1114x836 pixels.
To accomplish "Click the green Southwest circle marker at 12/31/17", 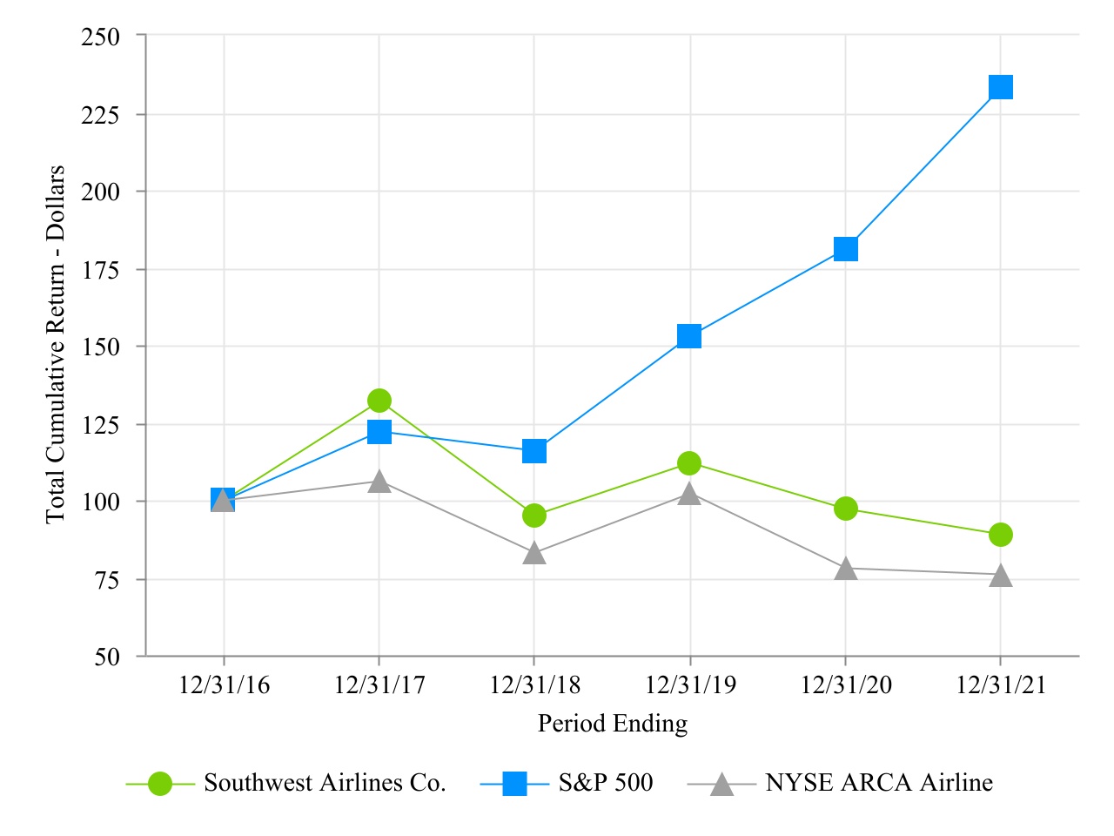I will click(x=379, y=401).
